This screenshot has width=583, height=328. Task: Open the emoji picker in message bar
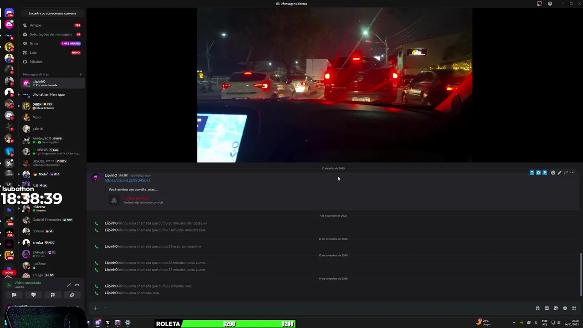pyautogui.click(x=565, y=308)
